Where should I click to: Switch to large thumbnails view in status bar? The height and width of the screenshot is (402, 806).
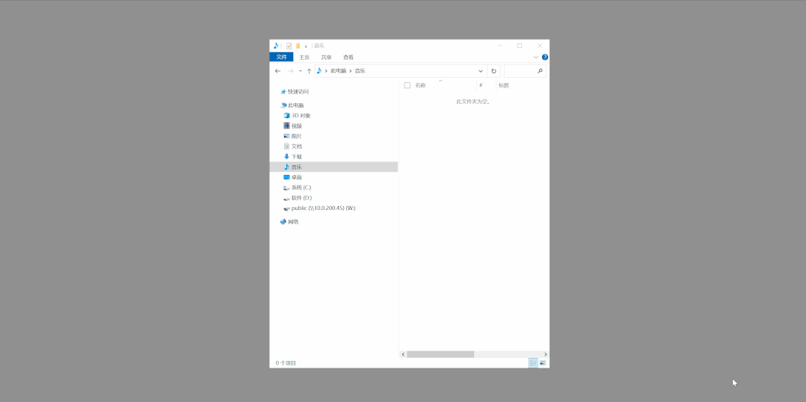pyautogui.click(x=543, y=363)
